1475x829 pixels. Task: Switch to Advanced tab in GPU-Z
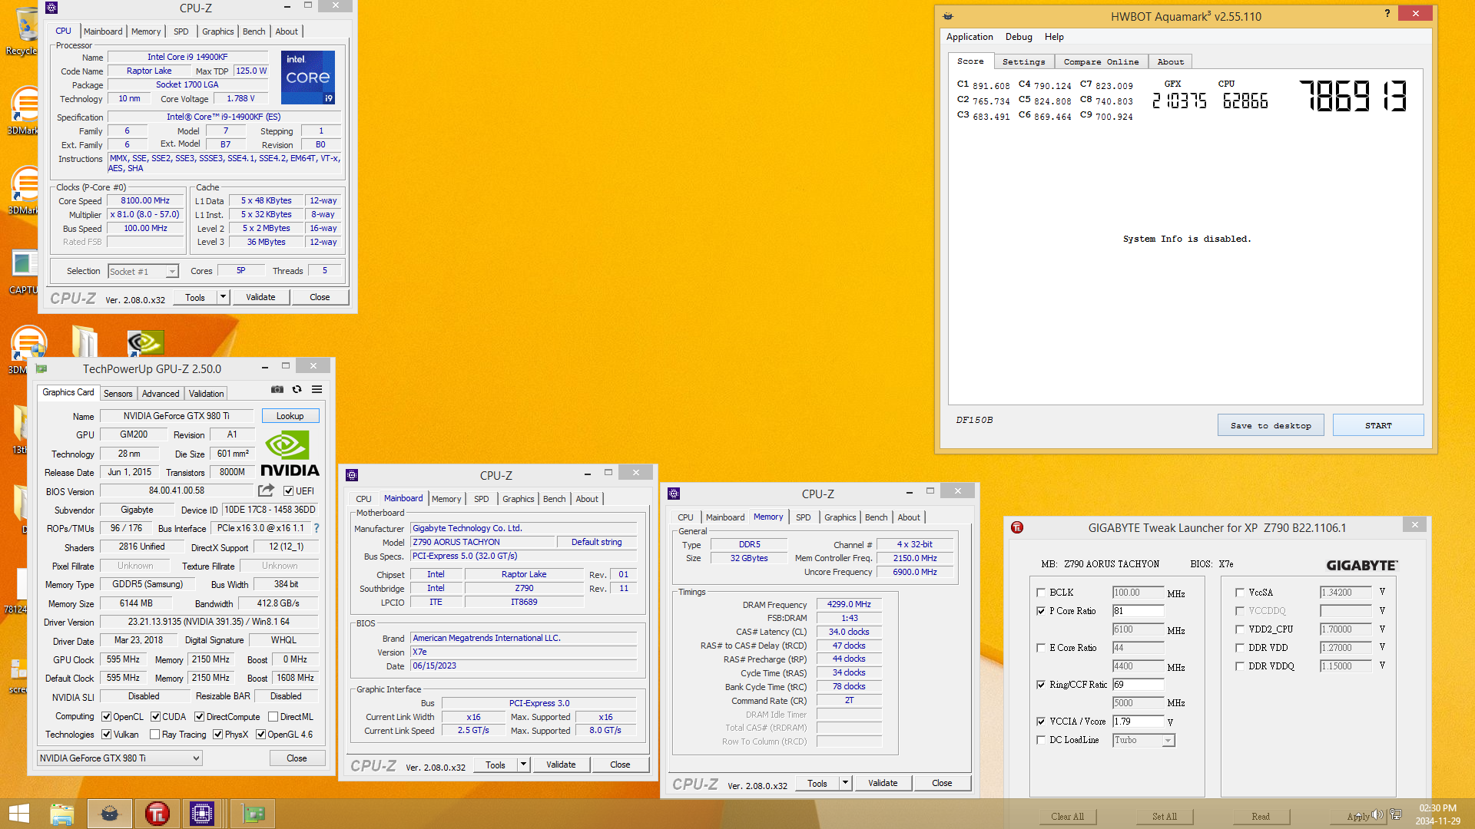click(x=161, y=394)
